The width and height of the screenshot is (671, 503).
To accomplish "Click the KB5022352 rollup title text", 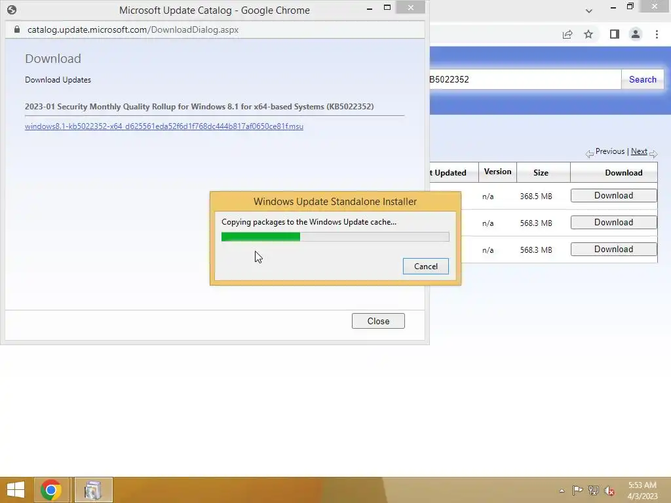I will point(199,107).
